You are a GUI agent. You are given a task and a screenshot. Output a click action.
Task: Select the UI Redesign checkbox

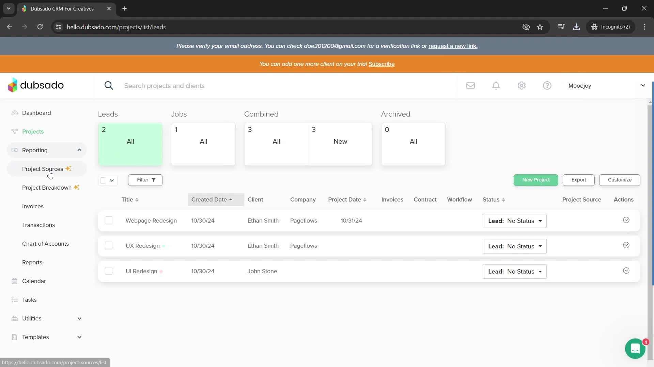[x=109, y=271]
